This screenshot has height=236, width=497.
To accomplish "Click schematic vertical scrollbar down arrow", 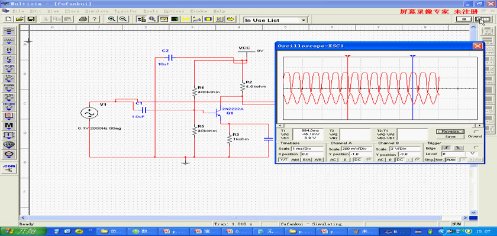I will tap(473, 212).
